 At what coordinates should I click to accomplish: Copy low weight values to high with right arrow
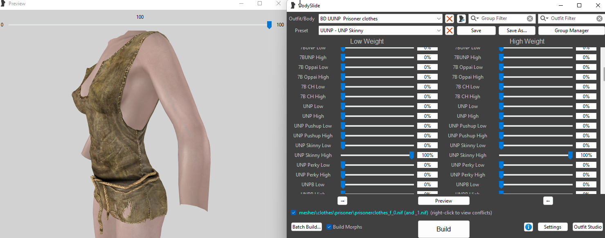point(342,201)
